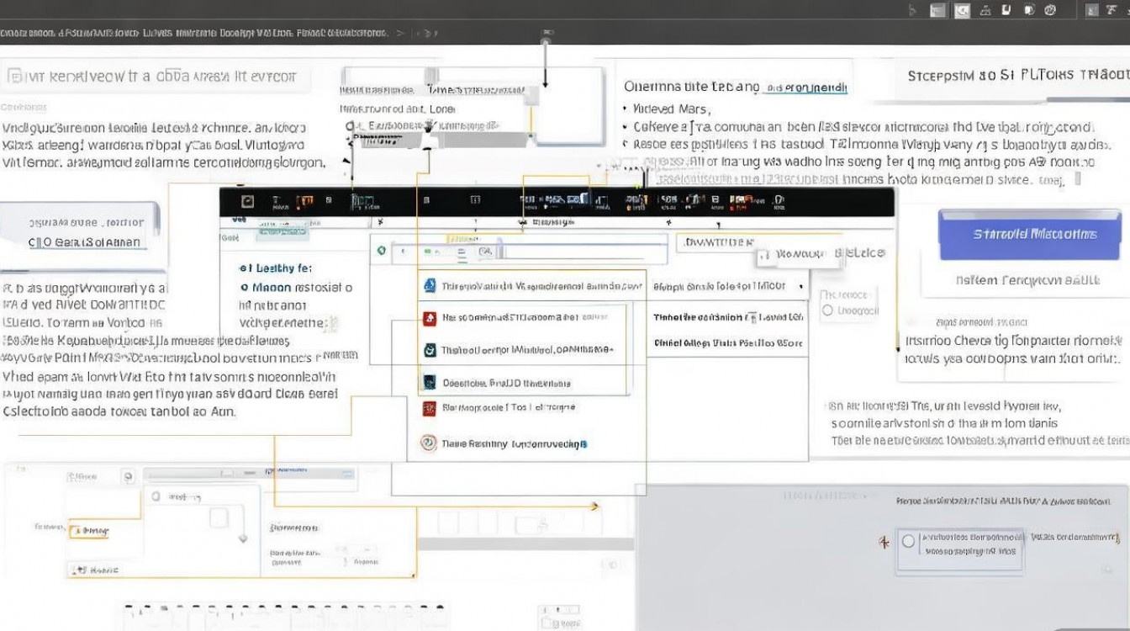This screenshot has width=1130, height=631.
Task: Click the first red icon in the list
Action: pyautogui.click(x=429, y=318)
